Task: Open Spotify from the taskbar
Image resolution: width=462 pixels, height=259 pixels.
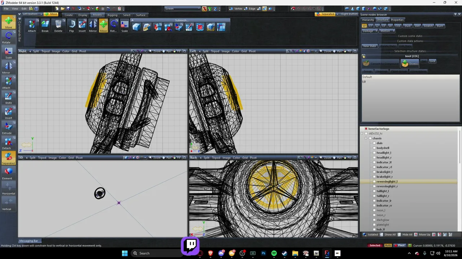Action: tap(274, 253)
